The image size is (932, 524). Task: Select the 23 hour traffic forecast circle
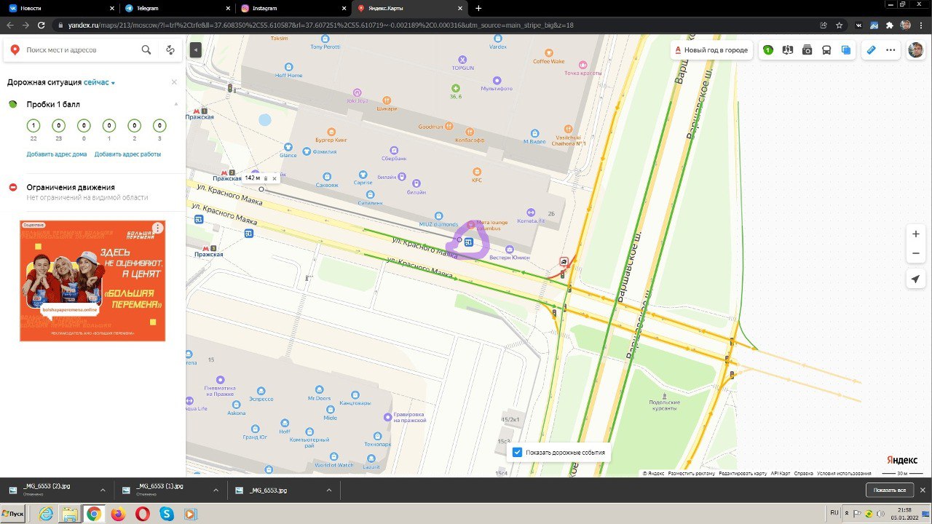pyautogui.click(x=58, y=126)
